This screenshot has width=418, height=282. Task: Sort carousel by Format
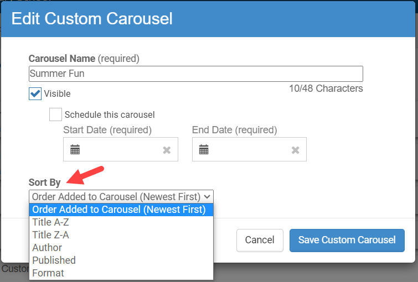pos(48,273)
